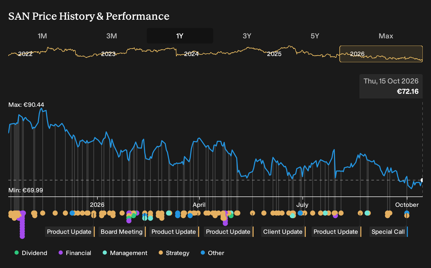Viewport: 431px width, 268px height.
Task: Click the 'SAN Price History & Performance' heading
Action: 89,16
